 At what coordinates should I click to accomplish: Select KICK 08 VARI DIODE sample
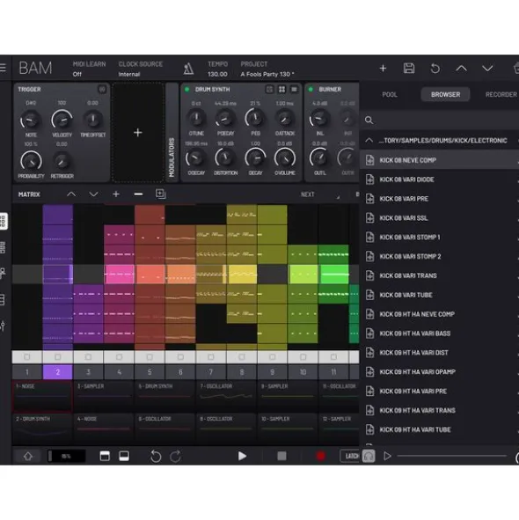[x=440, y=179]
